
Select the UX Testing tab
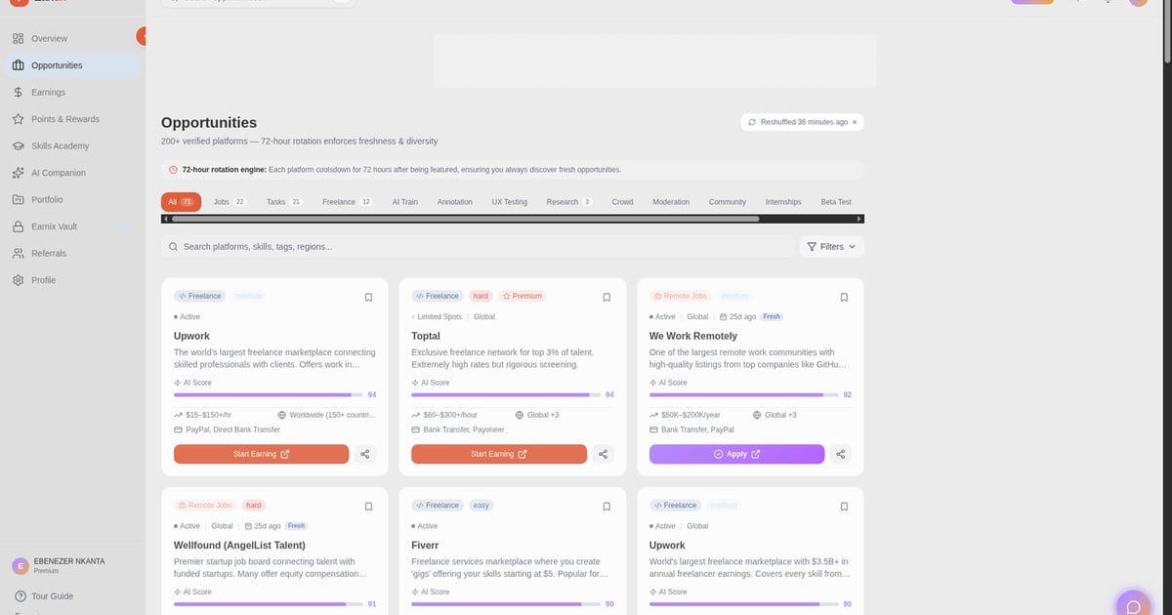tap(509, 202)
